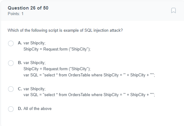Click option A's Request.form("ShipCity") line
This screenshot has width=184, height=126.
57,49
